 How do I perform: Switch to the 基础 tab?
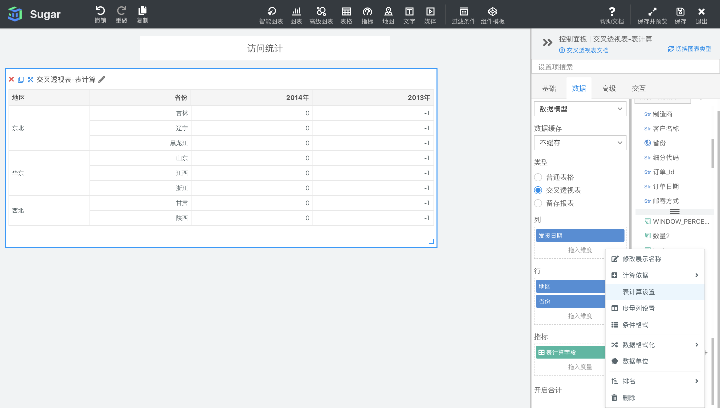pos(549,89)
